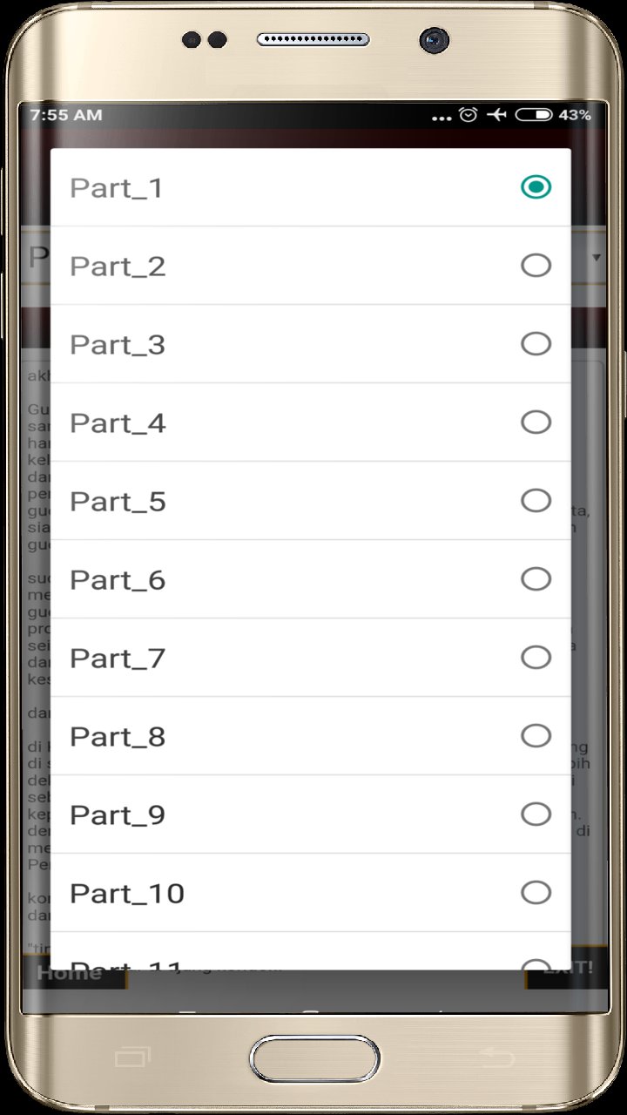Enable the Part_4 radio option
This screenshot has height=1115, width=627.
pos(536,422)
